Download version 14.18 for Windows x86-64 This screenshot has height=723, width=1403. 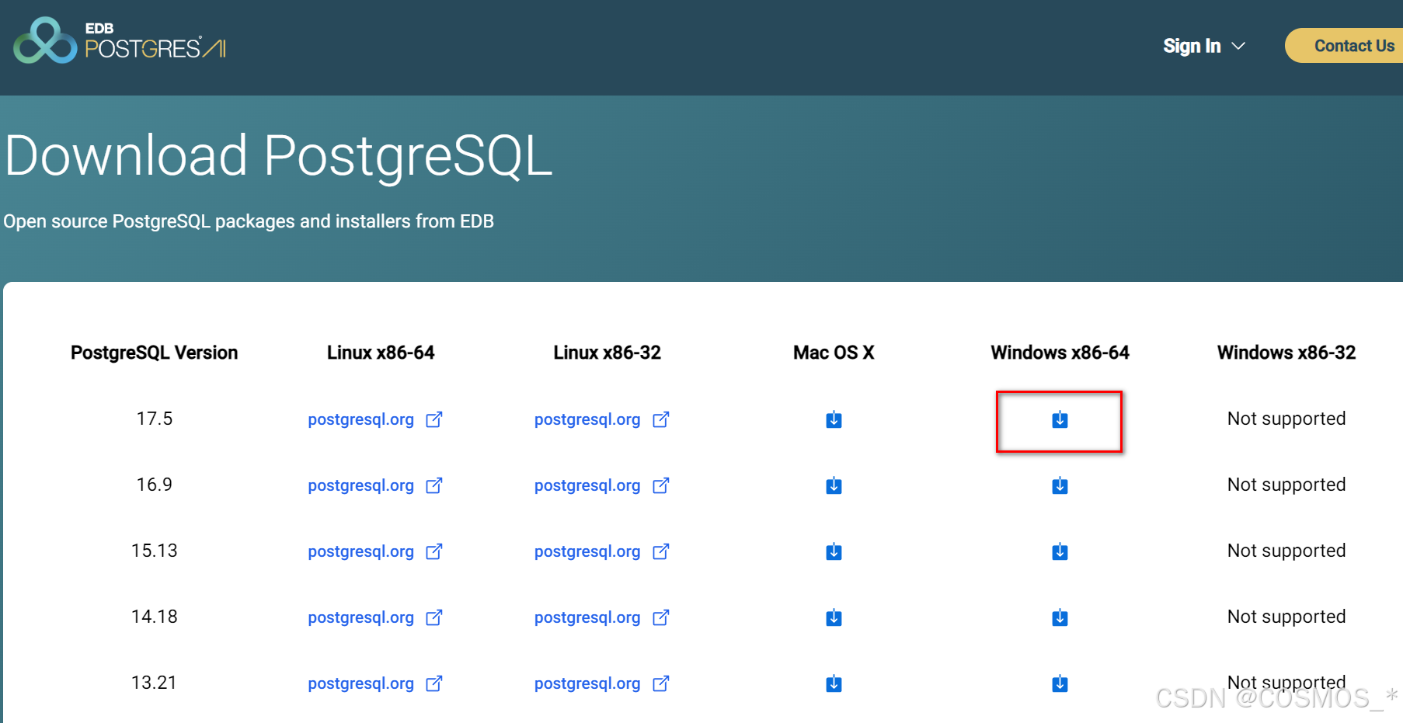1060,617
